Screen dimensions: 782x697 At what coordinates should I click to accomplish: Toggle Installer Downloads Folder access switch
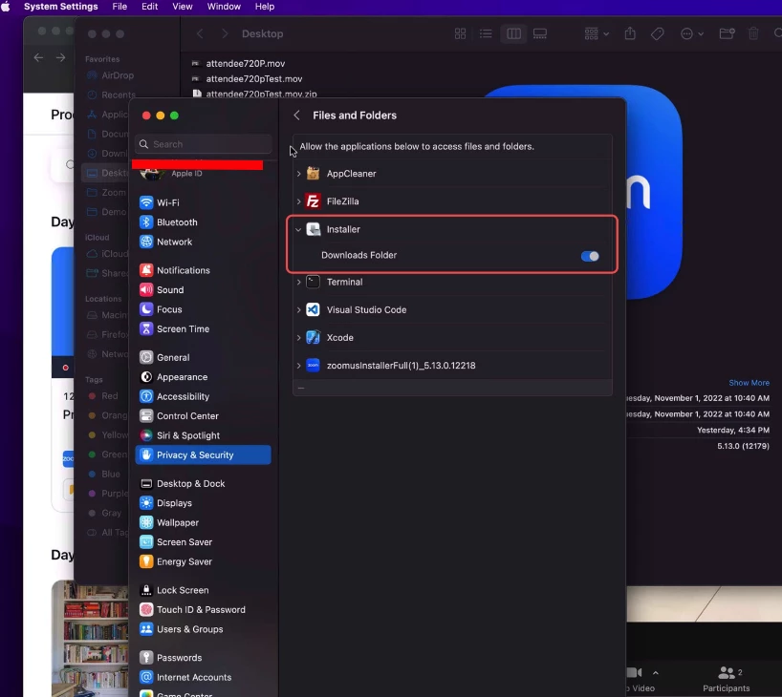point(590,256)
